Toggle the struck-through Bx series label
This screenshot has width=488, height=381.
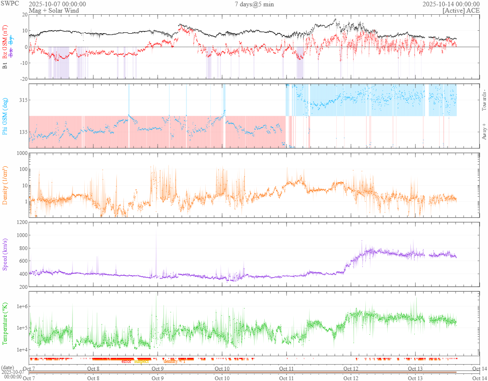11,52
